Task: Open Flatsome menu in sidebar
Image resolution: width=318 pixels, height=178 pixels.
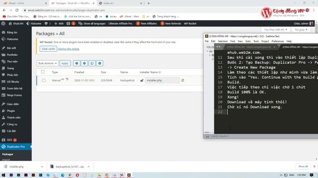Action: click(12, 39)
